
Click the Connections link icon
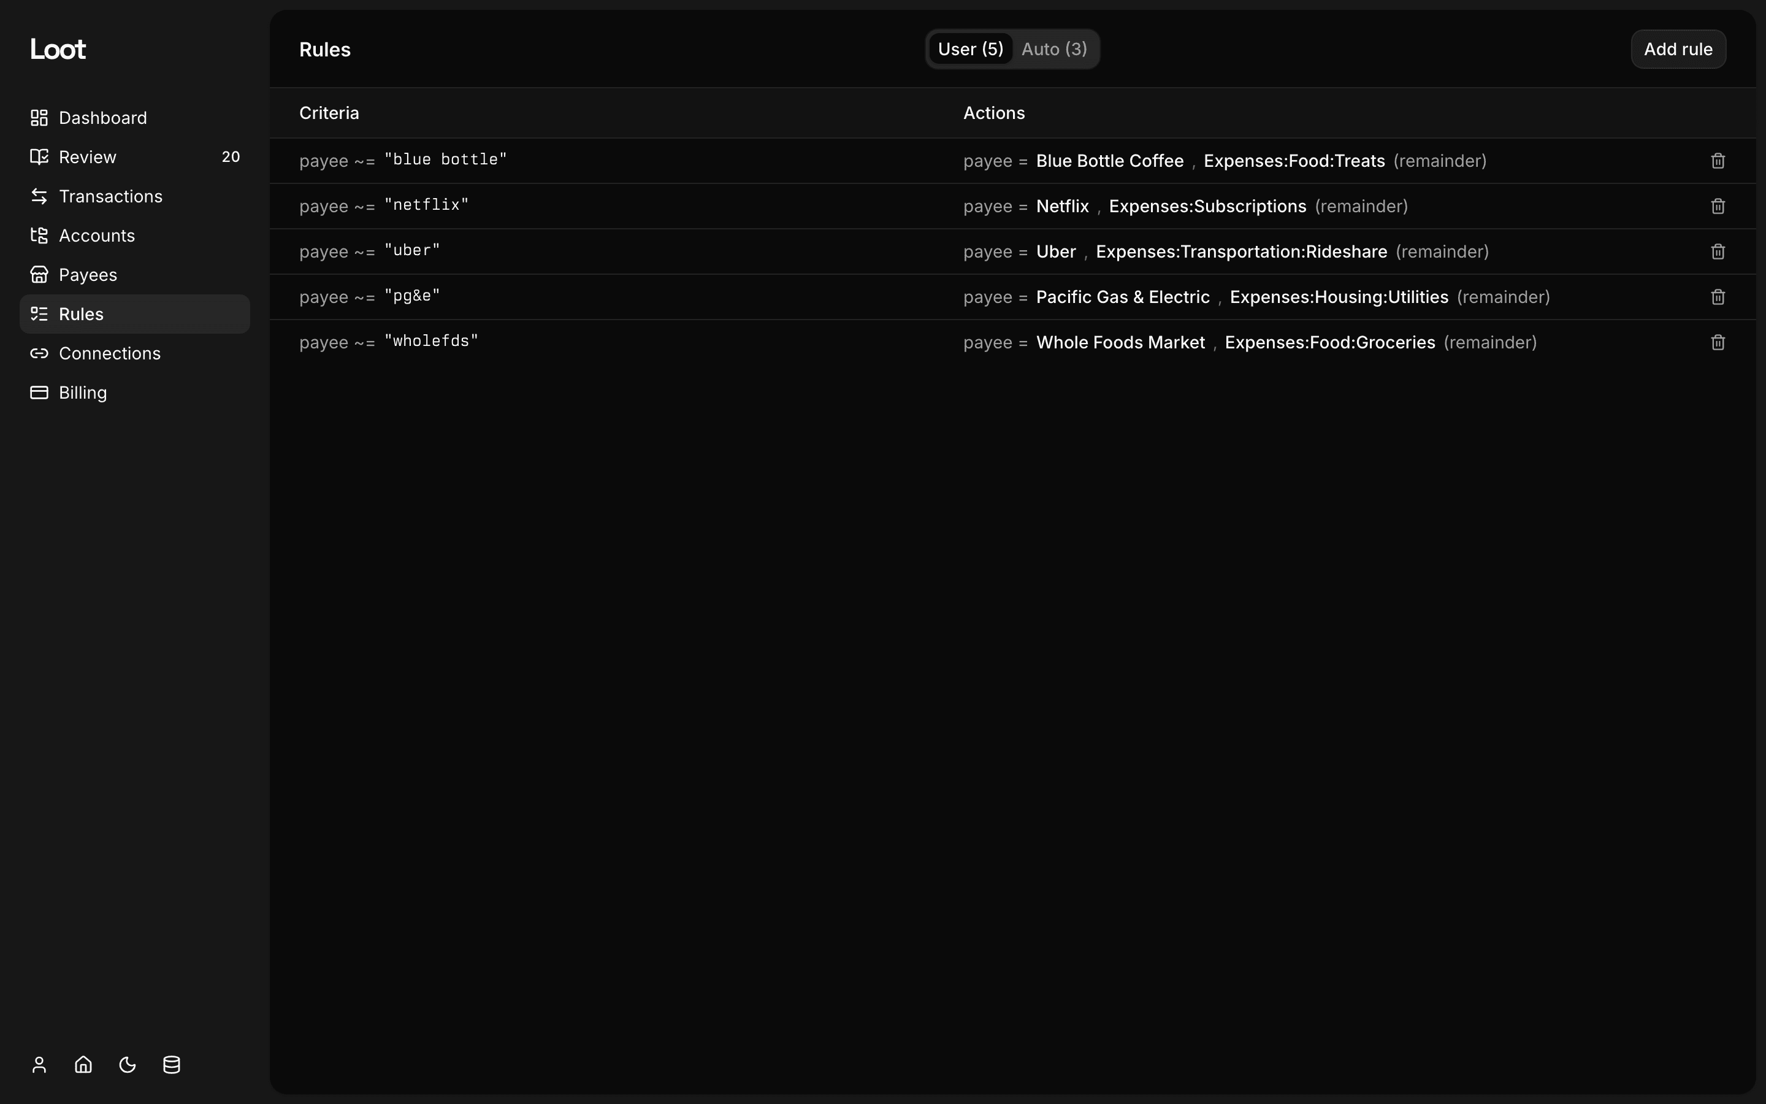[39, 353]
